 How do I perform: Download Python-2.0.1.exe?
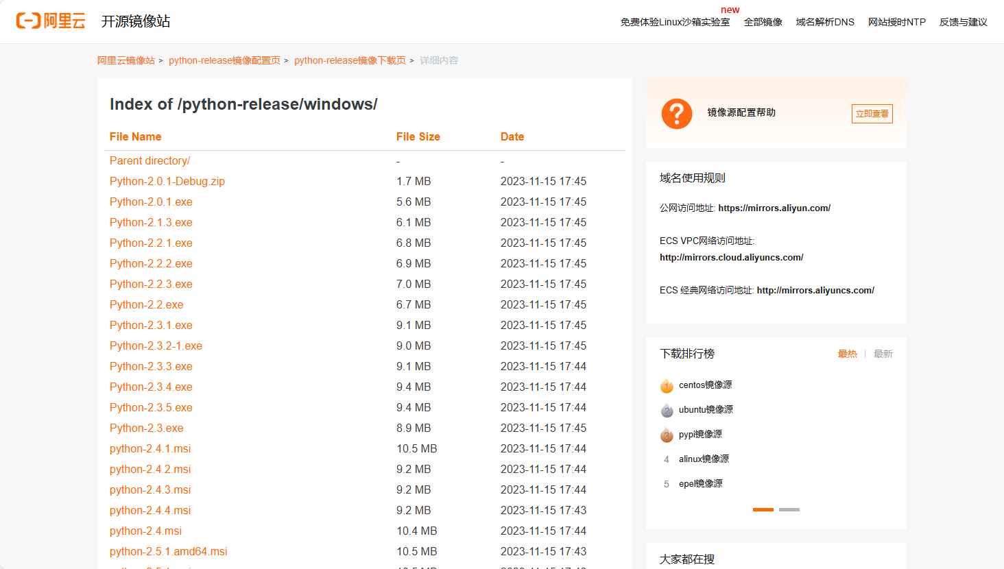[x=151, y=202]
